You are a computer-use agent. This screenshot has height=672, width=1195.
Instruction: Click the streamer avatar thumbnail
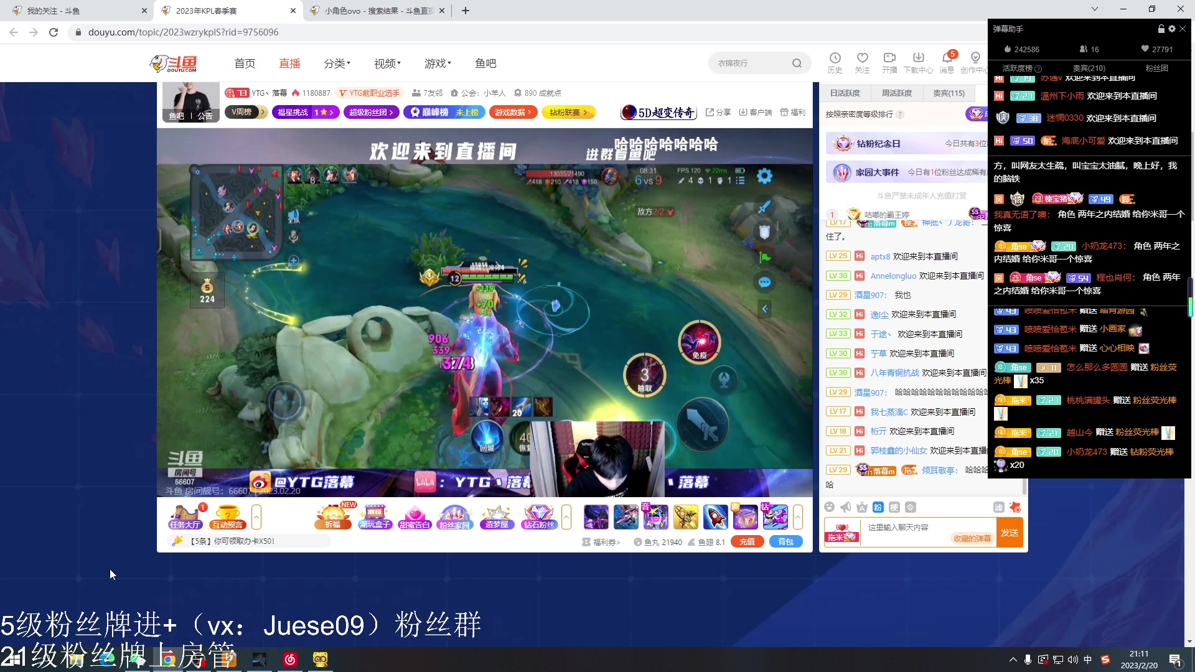(190, 102)
